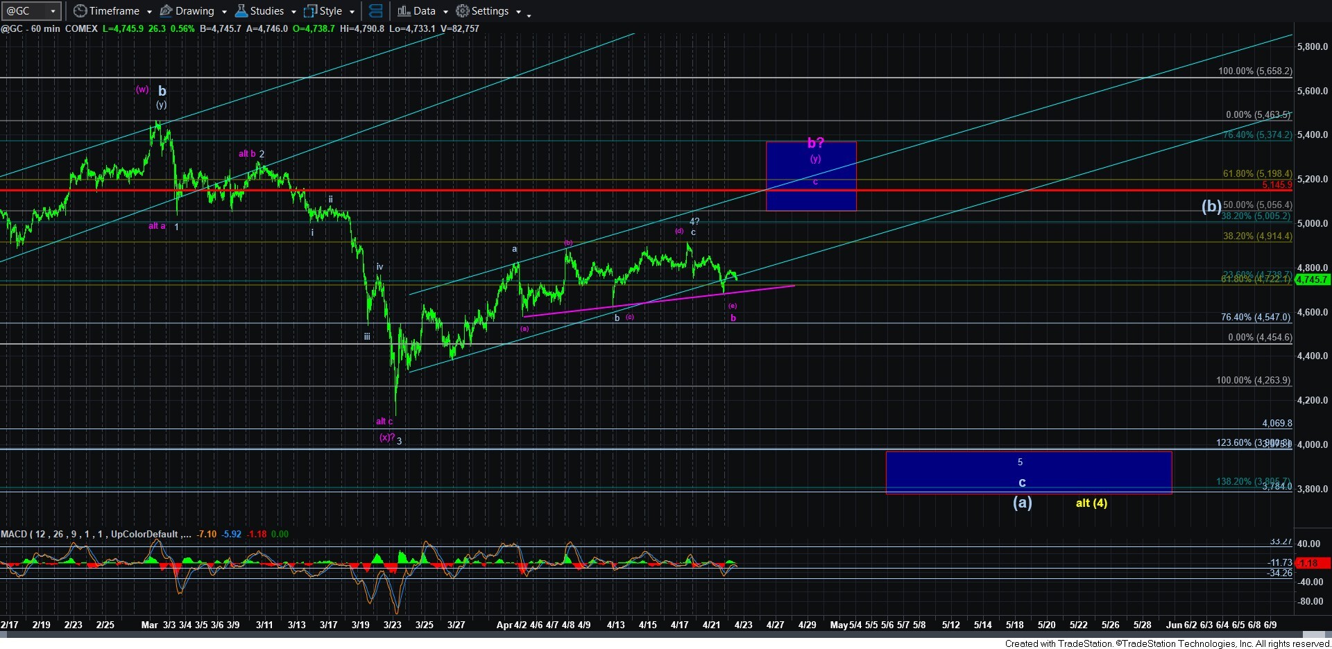The height and width of the screenshot is (649, 1332).
Task: Click the Settings gear icon
Action: tap(463, 11)
